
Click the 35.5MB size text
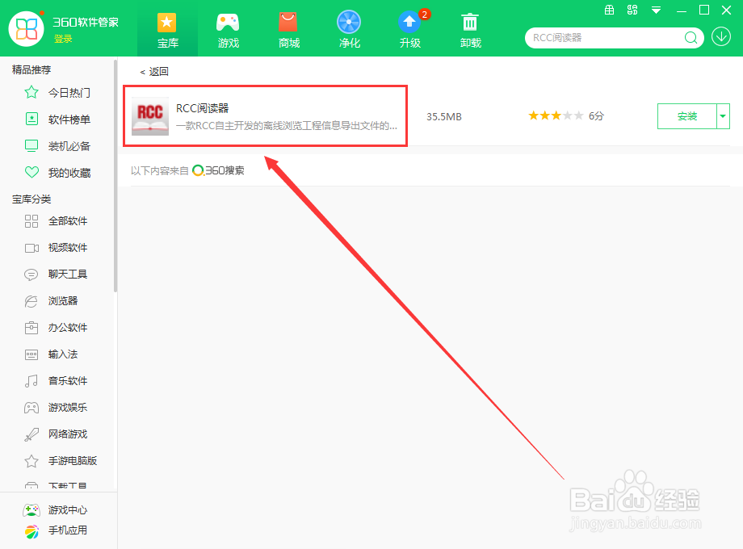pos(444,116)
